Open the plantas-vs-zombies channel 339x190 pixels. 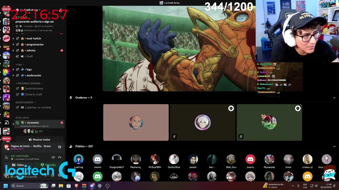(39, 107)
